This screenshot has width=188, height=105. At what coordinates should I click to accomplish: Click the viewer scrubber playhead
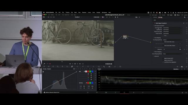[x=62, y=62]
